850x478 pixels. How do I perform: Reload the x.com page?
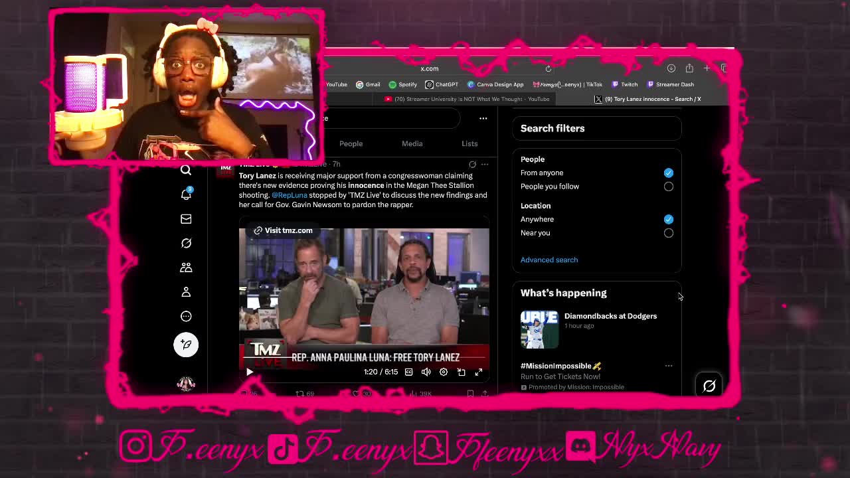(548, 68)
